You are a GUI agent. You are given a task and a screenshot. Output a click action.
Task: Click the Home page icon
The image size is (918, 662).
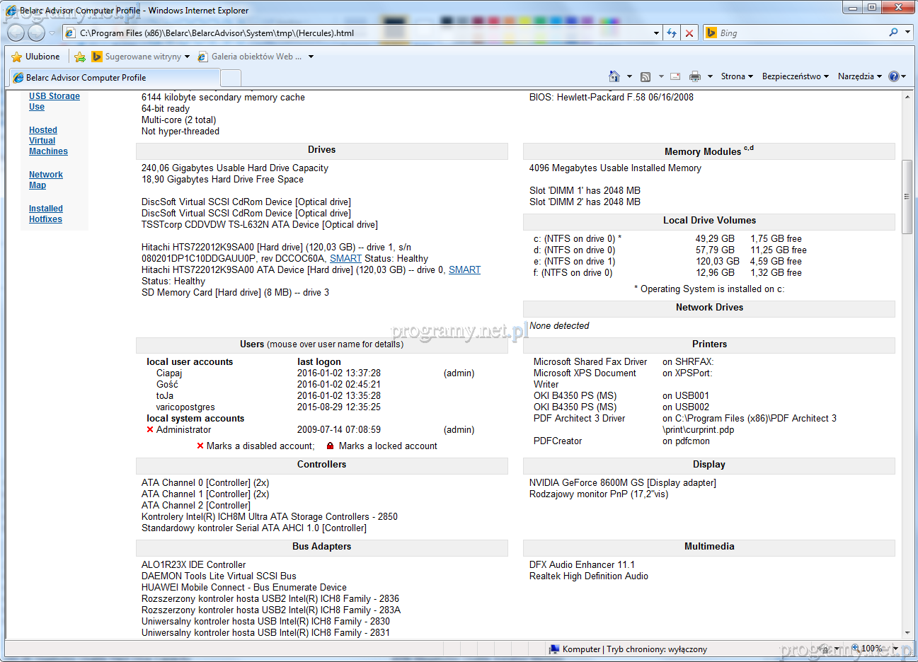(x=614, y=76)
